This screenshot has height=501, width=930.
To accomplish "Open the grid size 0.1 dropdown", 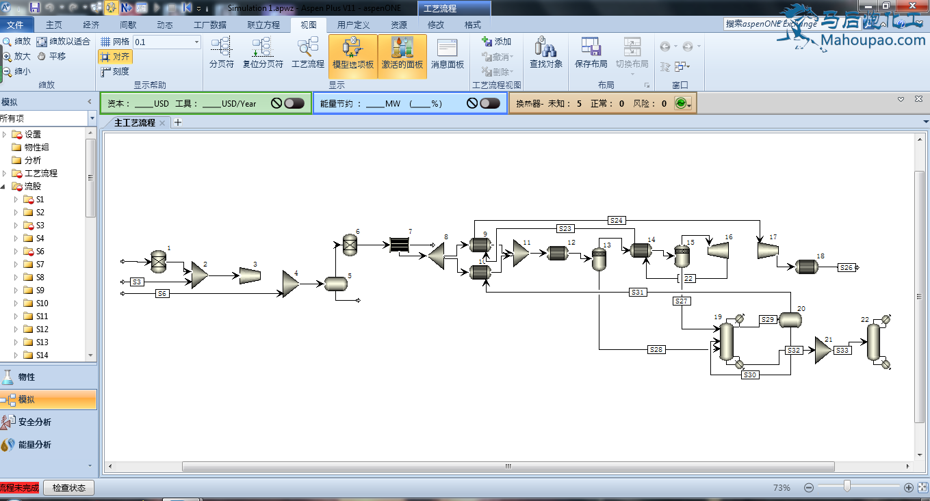I will pos(196,42).
